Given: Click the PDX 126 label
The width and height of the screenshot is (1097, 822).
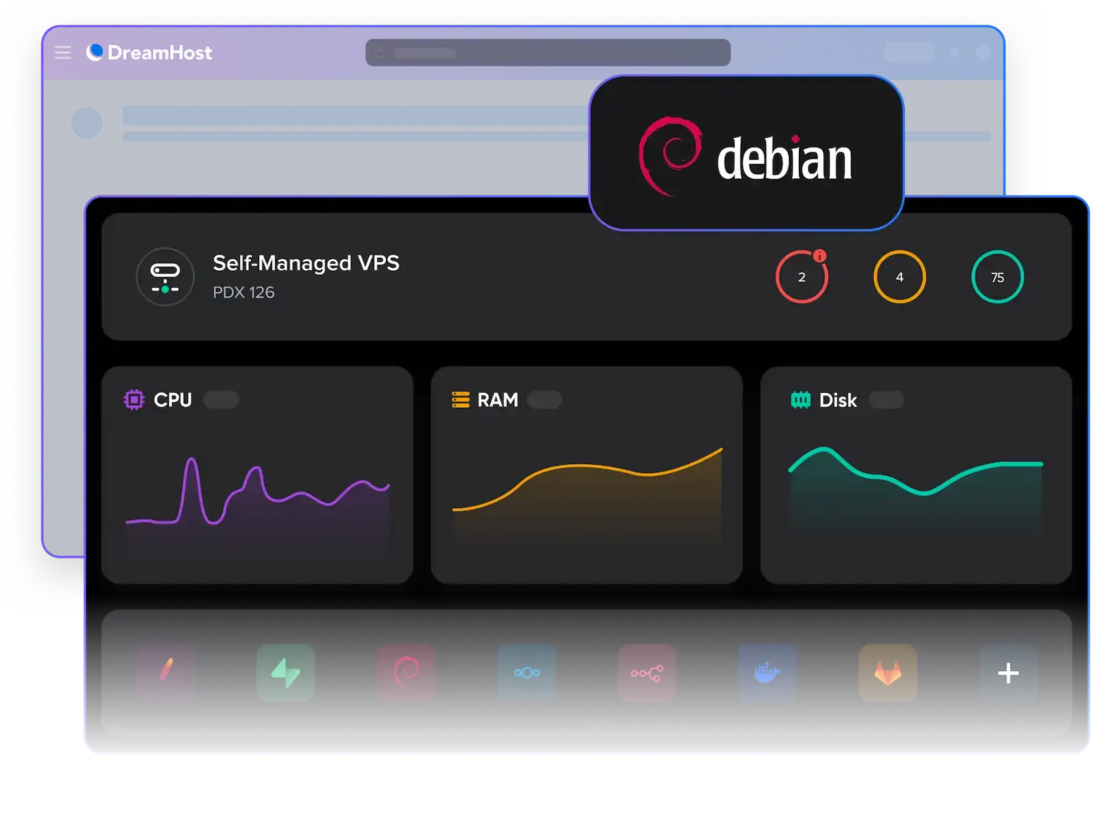Looking at the screenshot, I should click(x=243, y=293).
